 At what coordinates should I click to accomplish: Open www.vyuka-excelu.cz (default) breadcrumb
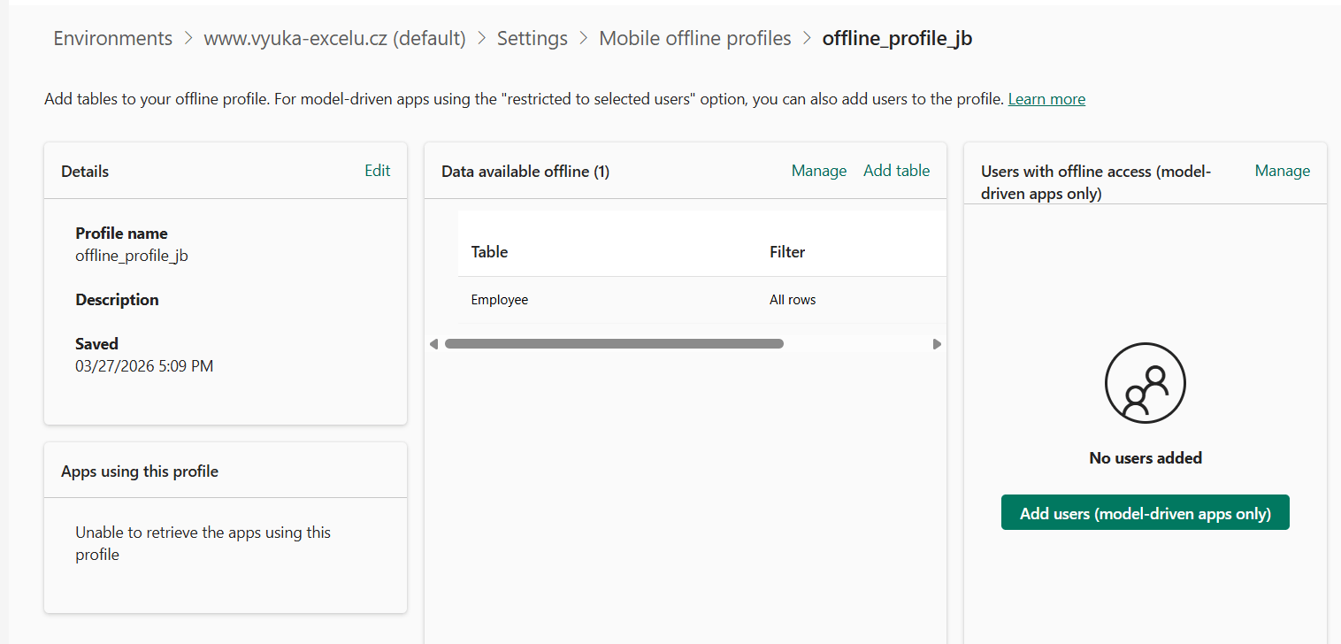point(334,39)
